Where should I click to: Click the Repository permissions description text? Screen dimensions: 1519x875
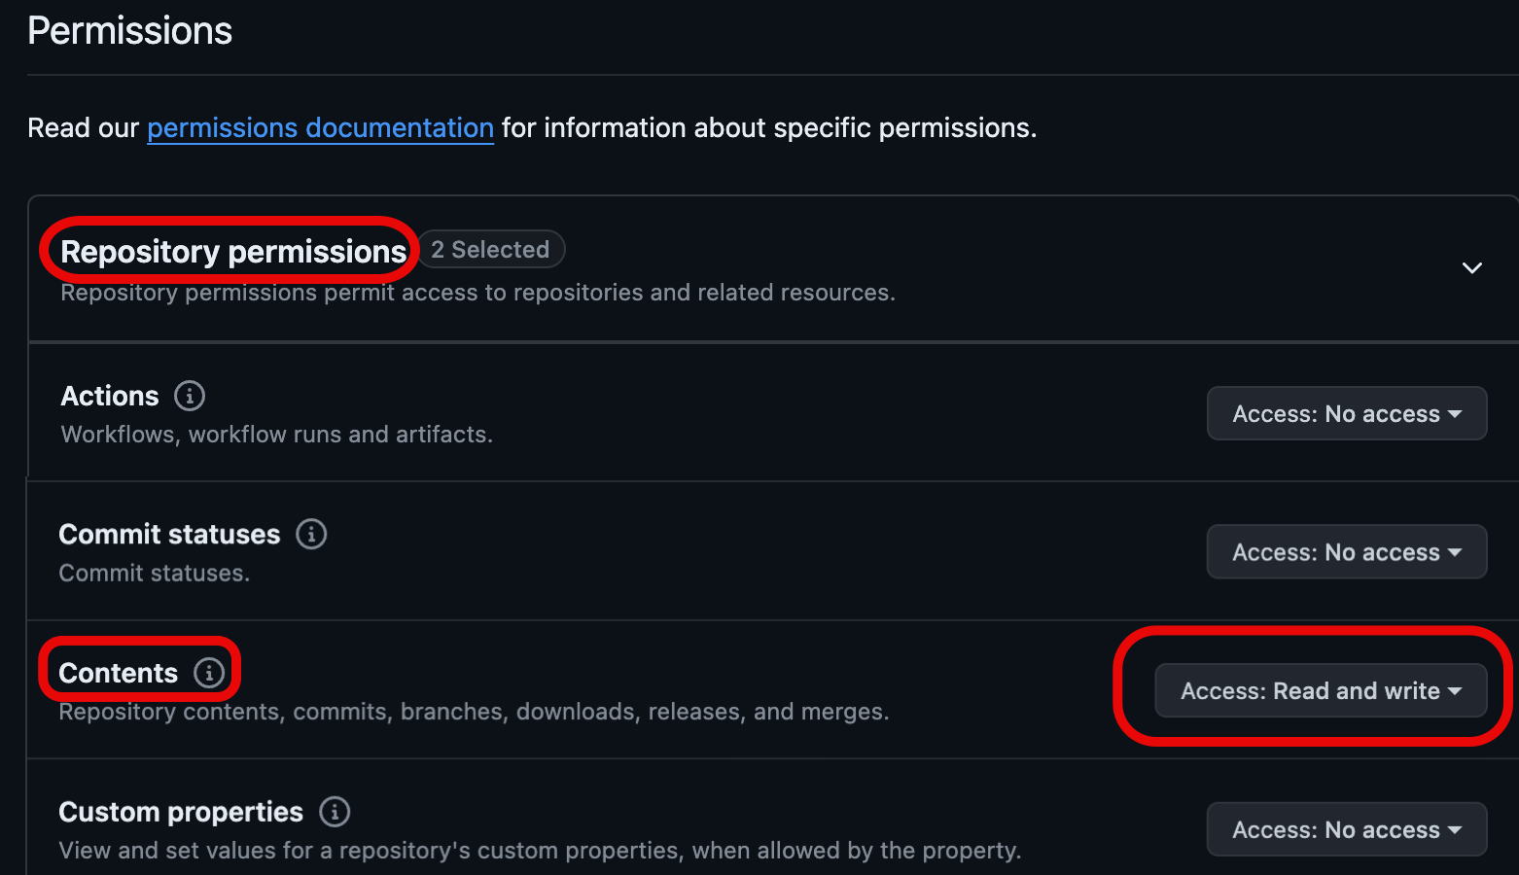click(477, 293)
